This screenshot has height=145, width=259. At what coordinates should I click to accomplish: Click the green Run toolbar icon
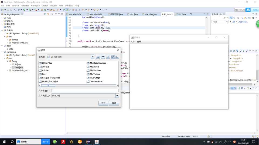(24, 10)
